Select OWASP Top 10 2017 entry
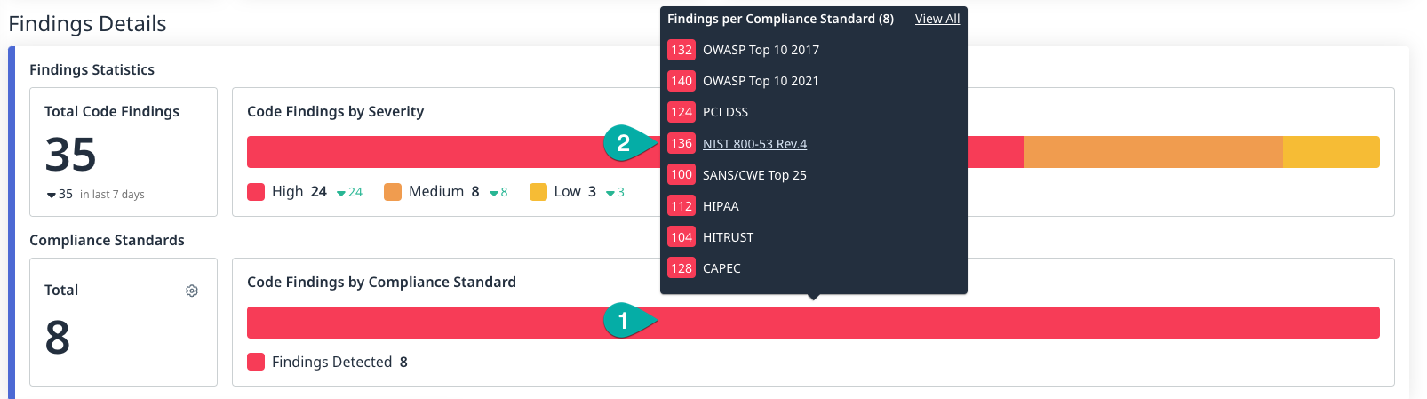Image resolution: width=1427 pixels, height=399 pixels. 761,50
